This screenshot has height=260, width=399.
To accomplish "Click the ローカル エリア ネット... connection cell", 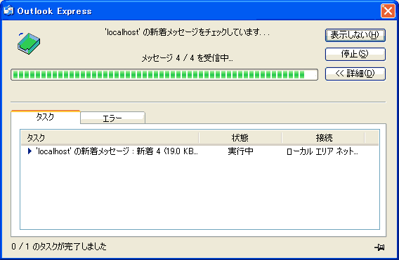I will click(x=322, y=151).
